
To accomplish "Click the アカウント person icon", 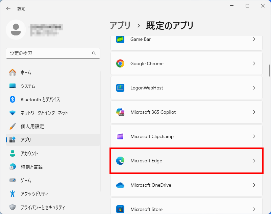I will tap(13, 153).
